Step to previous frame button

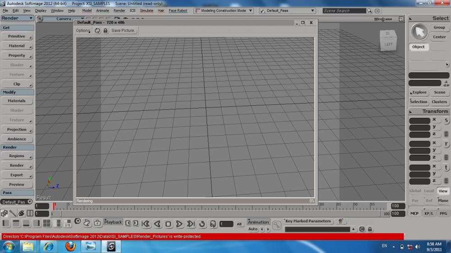128,223
